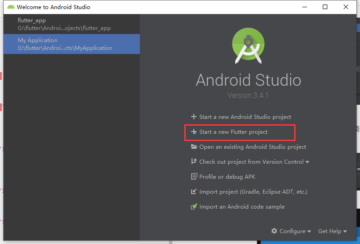Open Profile or debug APK
360x244 pixels.
(x=227, y=177)
